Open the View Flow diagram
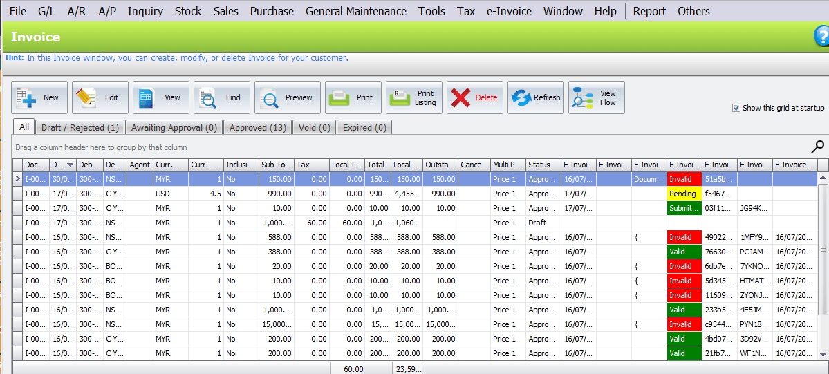 pyautogui.click(x=597, y=97)
